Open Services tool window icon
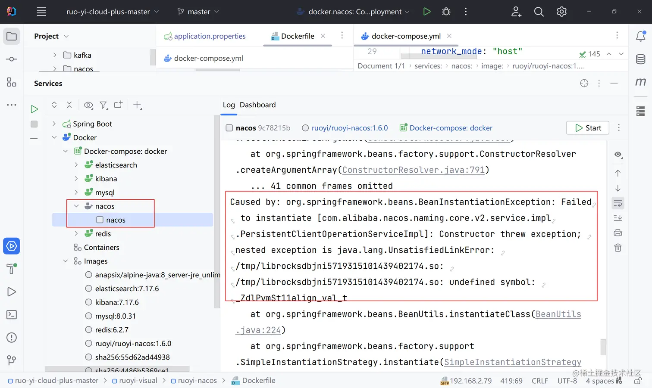 coord(12,246)
